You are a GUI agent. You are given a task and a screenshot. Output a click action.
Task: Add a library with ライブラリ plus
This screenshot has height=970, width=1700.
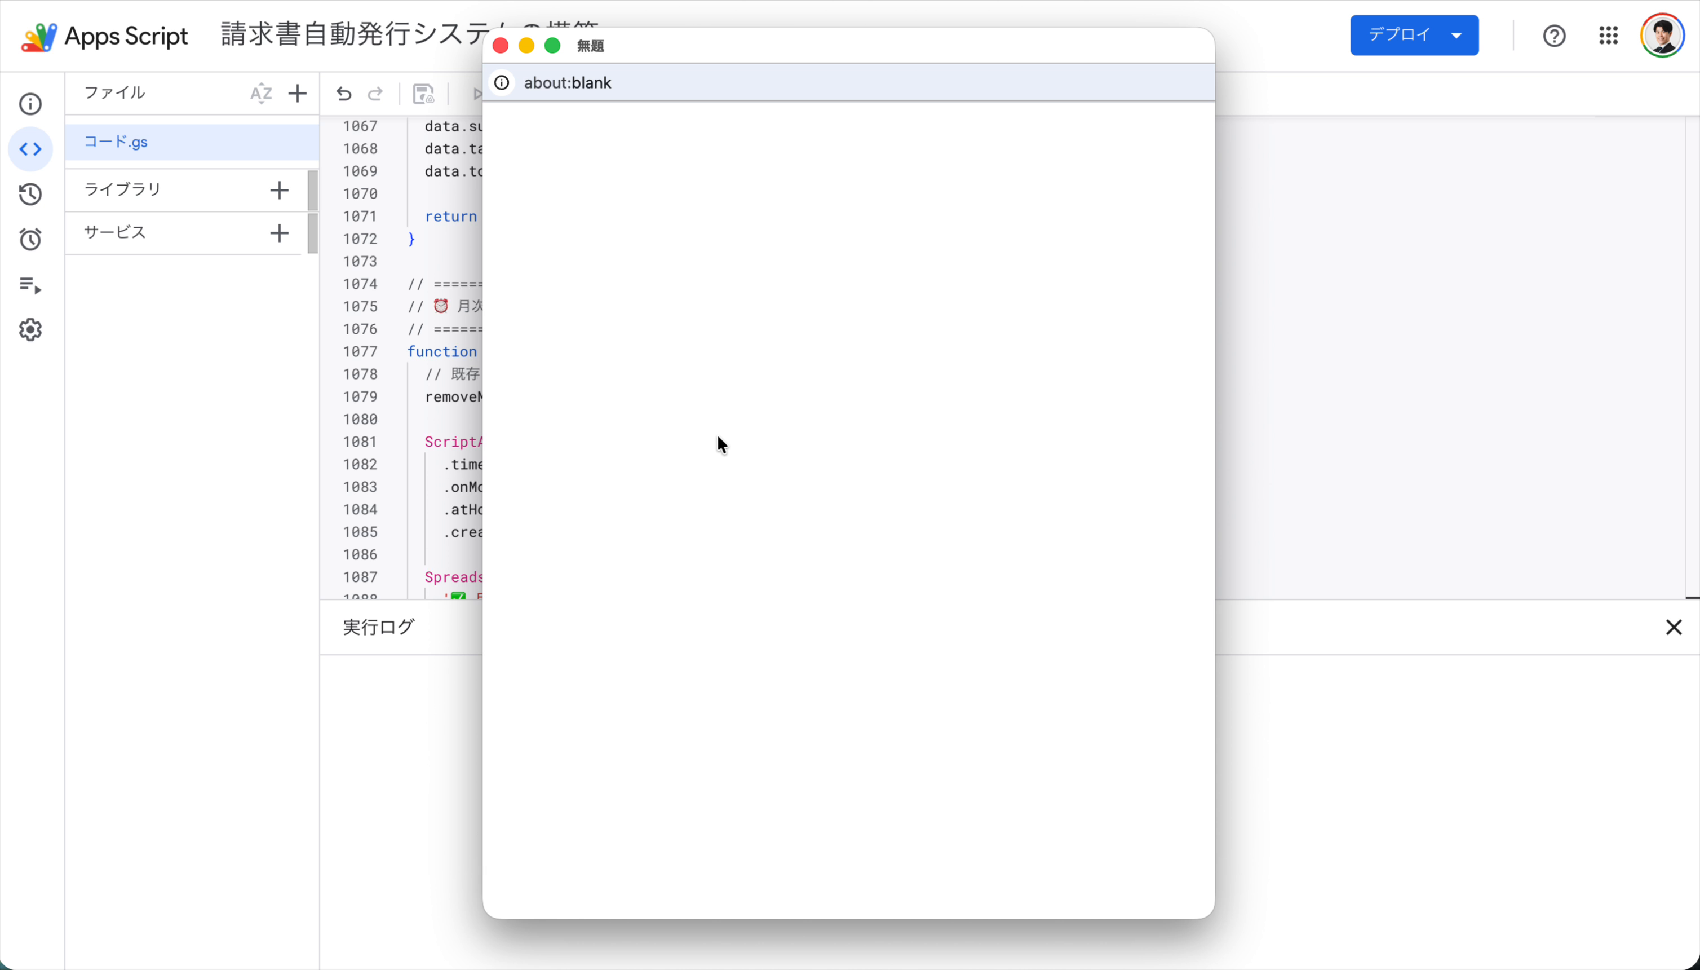[280, 191]
